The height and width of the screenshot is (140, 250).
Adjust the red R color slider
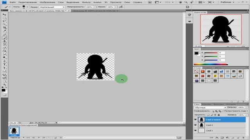click(211, 53)
